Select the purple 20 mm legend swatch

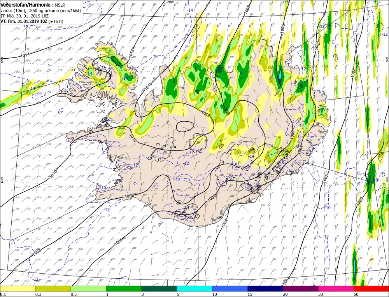301,288
